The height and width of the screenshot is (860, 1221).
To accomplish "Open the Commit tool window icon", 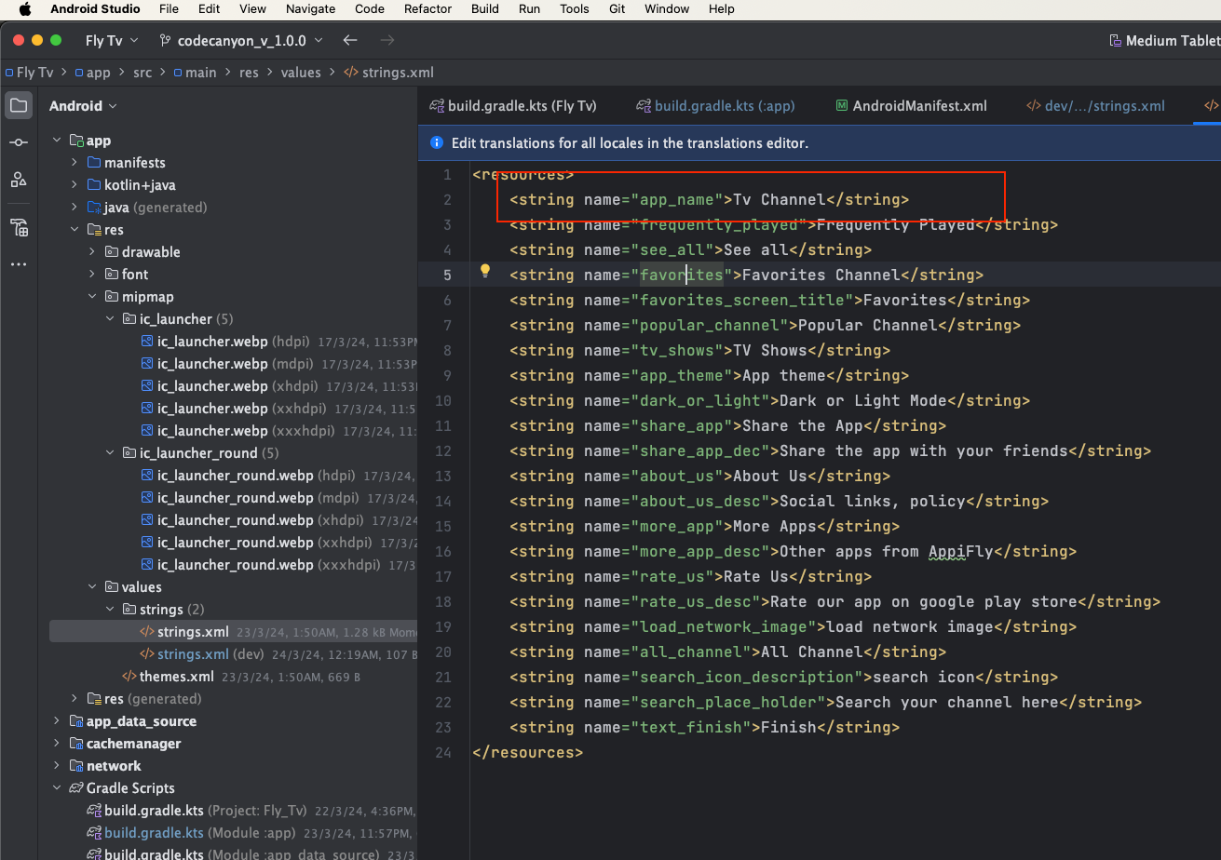I will coord(19,142).
